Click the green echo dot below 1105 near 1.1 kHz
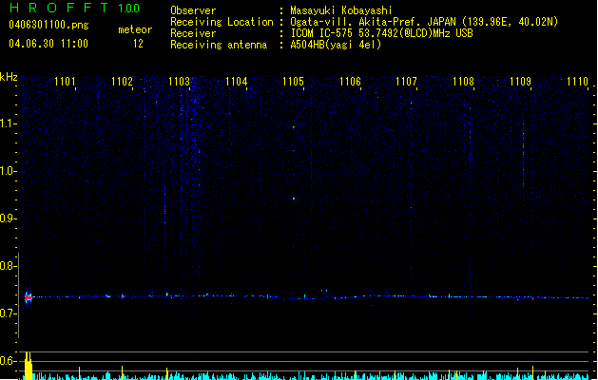This screenshot has height=380, width=598. coord(294,127)
